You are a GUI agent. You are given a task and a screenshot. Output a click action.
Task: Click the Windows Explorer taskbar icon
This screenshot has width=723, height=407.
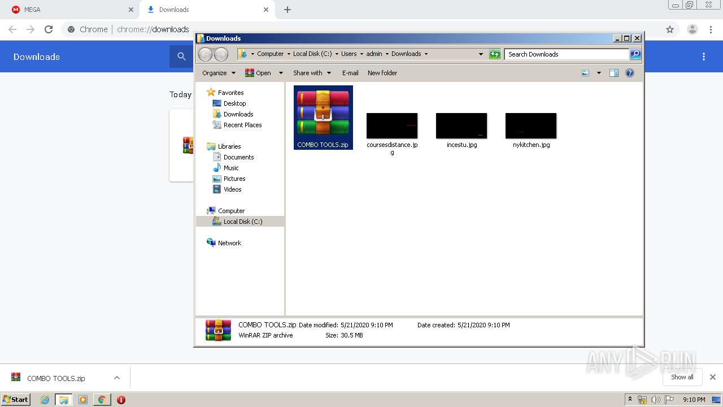tap(63, 400)
